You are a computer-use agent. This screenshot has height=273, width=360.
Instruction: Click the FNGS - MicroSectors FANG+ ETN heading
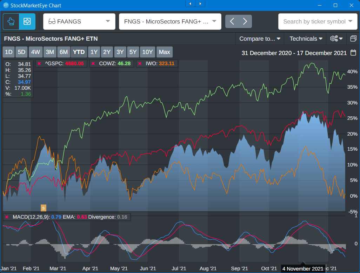click(x=51, y=39)
